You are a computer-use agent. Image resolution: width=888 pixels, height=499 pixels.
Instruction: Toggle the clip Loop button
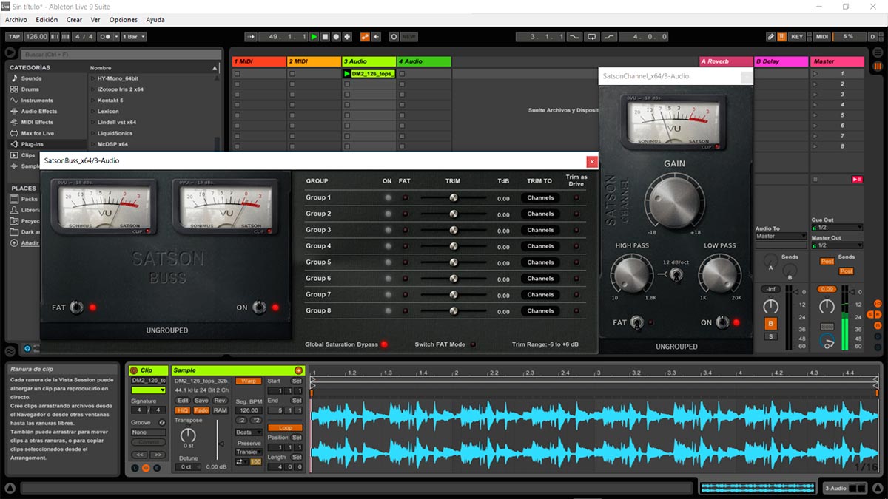(x=286, y=427)
